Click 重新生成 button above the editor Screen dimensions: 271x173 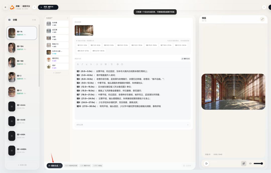(186, 59)
